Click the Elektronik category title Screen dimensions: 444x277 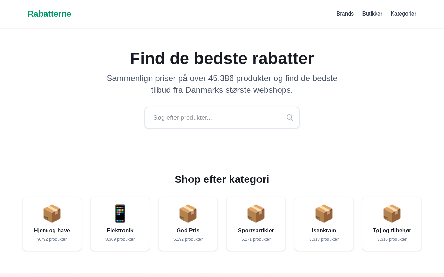[x=120, y=231]
